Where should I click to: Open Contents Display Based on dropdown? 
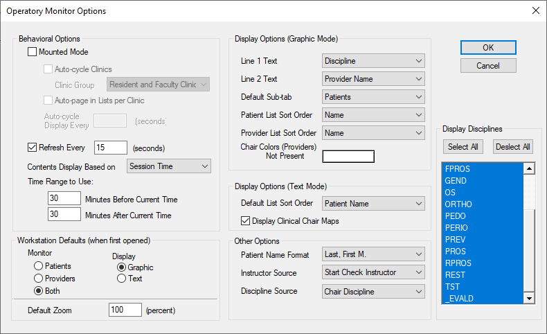169,166
